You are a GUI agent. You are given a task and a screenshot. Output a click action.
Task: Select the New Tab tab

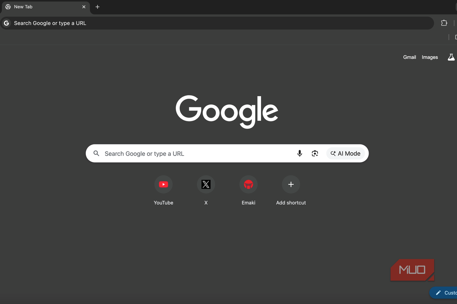point(45,7)
